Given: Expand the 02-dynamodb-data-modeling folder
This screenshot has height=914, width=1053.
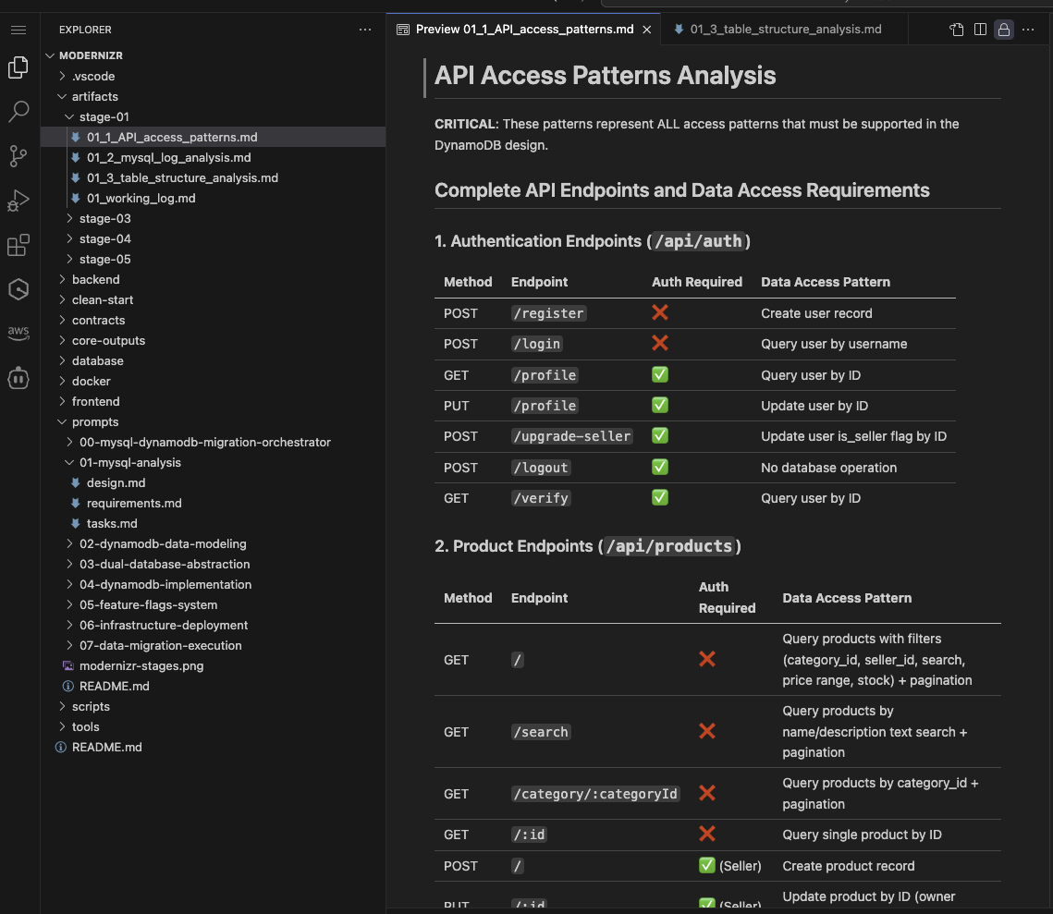Looking at the screenshot, I should 163,543.
